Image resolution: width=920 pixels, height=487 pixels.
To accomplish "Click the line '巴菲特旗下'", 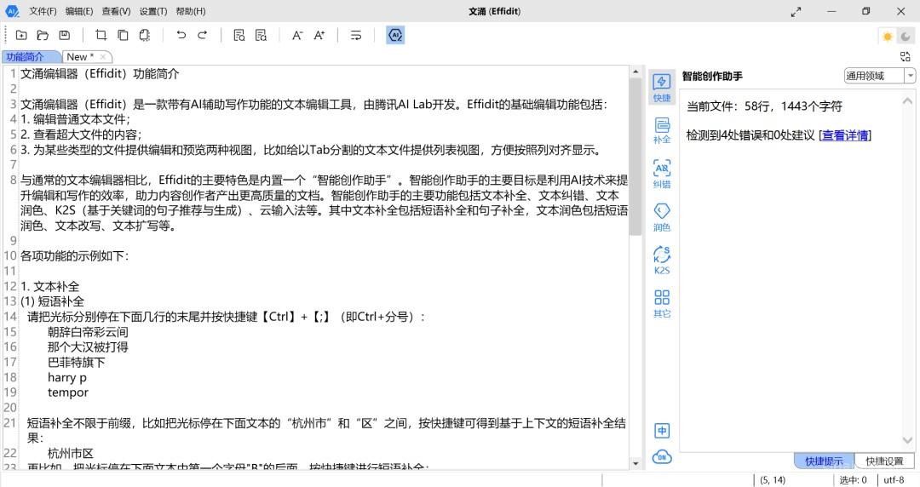I will 77,363.
